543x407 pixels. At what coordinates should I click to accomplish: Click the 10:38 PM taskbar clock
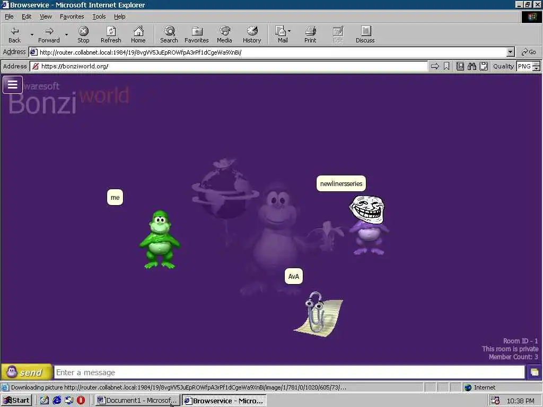point(521,401)
